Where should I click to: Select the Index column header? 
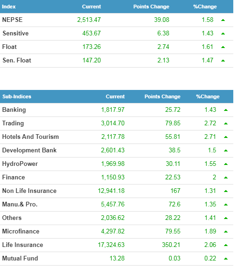pyautogui.click(x=9, y=7)
